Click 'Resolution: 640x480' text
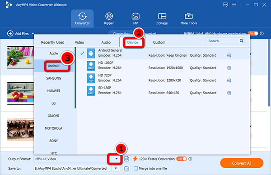The height and width of the screenshot is (175, 271). pos(164,93)
